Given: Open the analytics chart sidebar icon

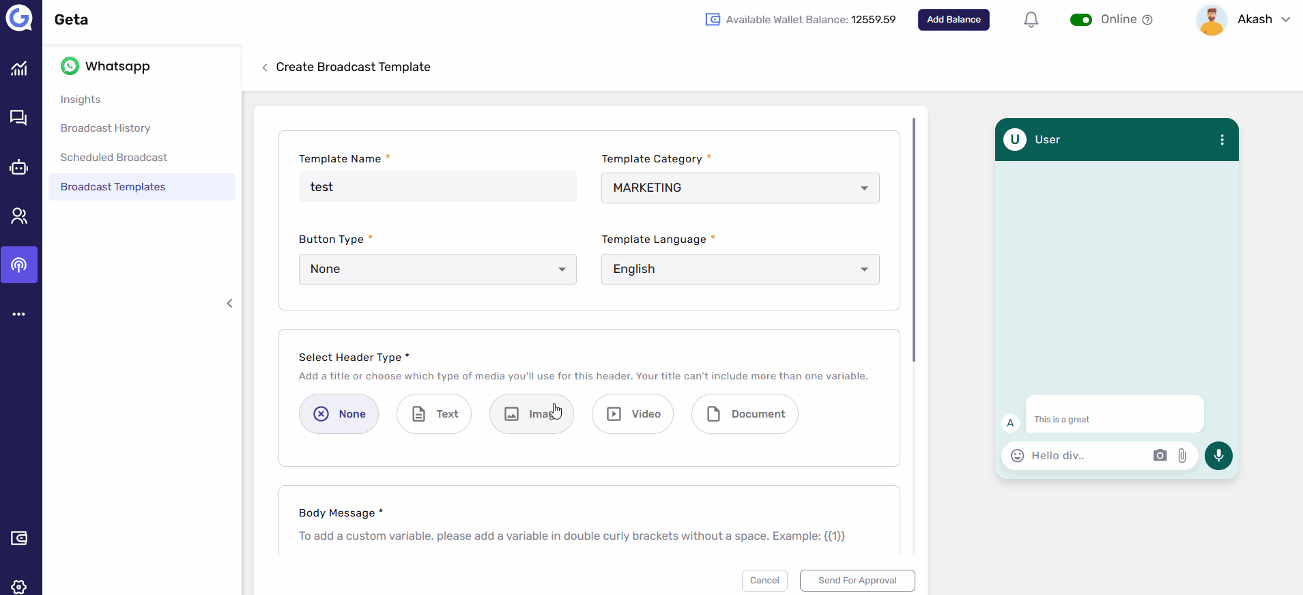Looking at the screenshot, I should coord(19,68).
